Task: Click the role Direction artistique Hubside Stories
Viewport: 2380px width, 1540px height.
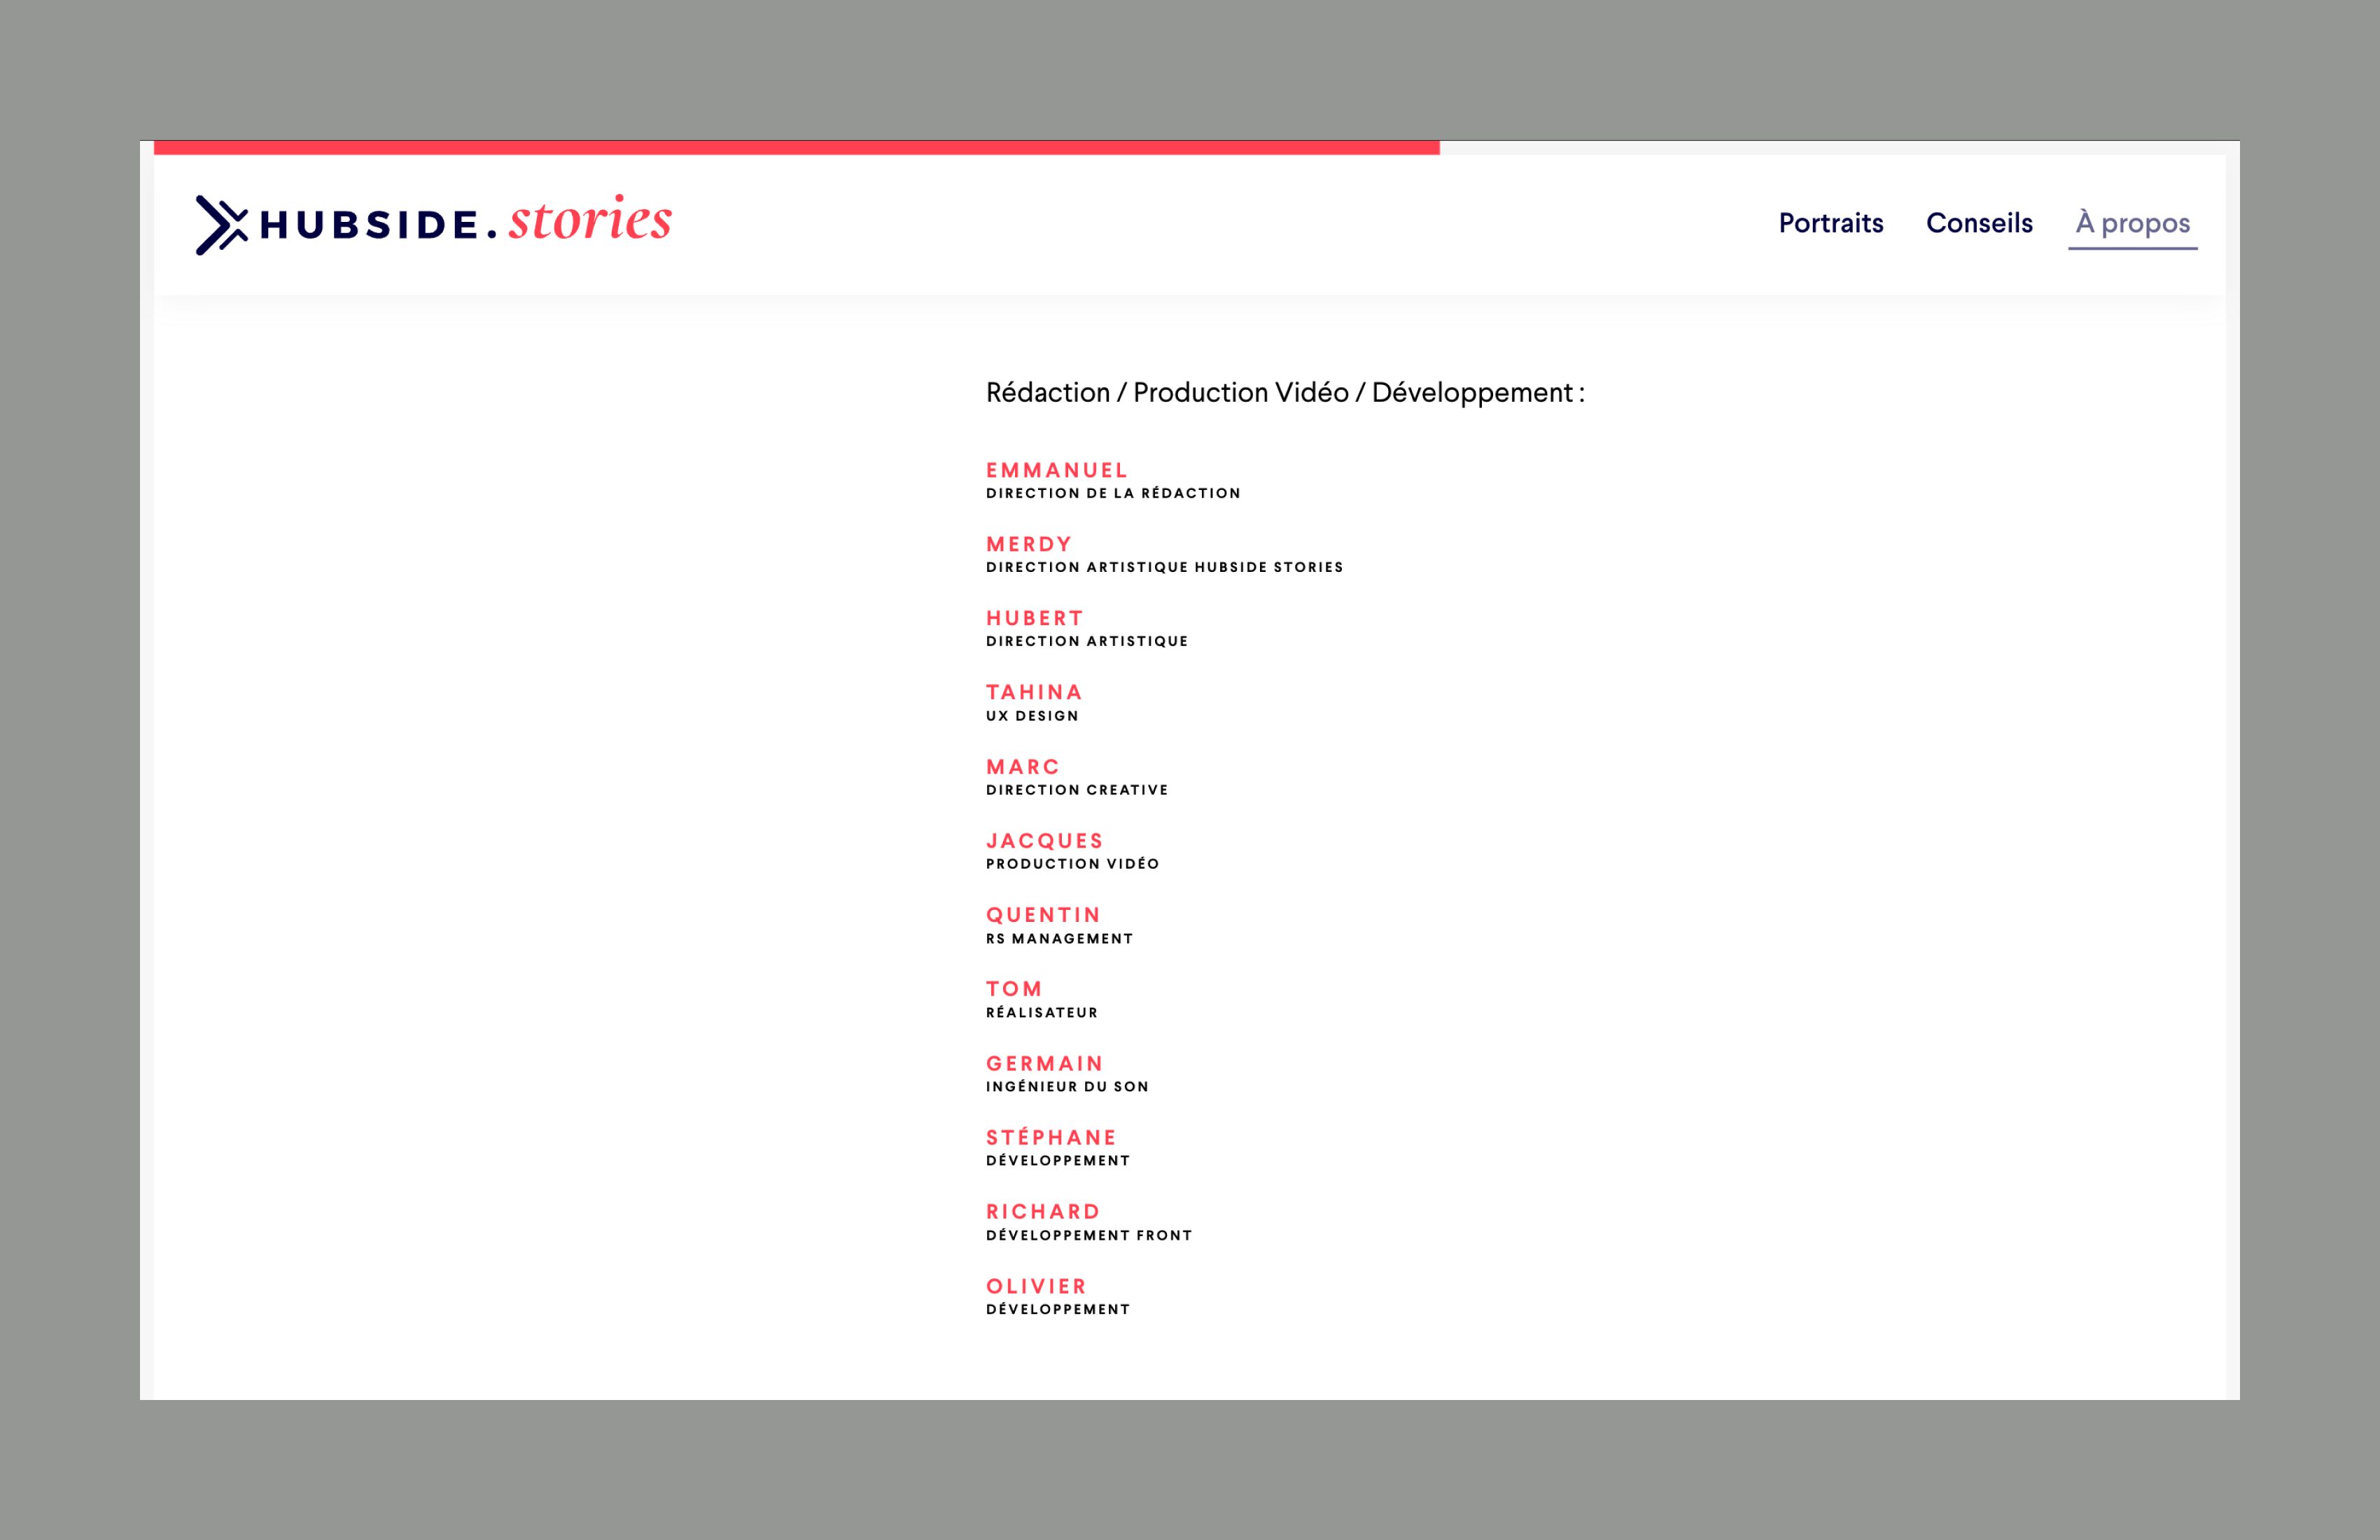Action: 1165,567
